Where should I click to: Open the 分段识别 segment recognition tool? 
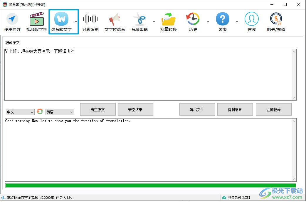coord(90,22)
